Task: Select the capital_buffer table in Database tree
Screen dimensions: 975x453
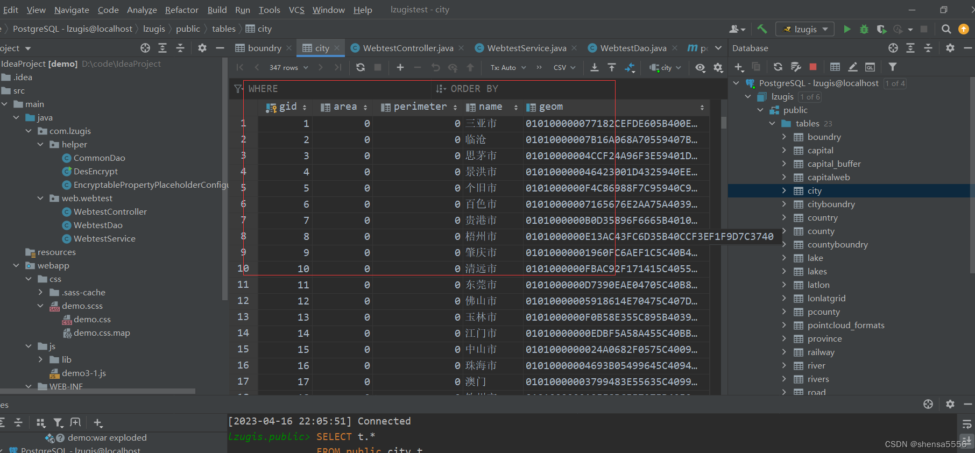Action: (x=834, y=164)
